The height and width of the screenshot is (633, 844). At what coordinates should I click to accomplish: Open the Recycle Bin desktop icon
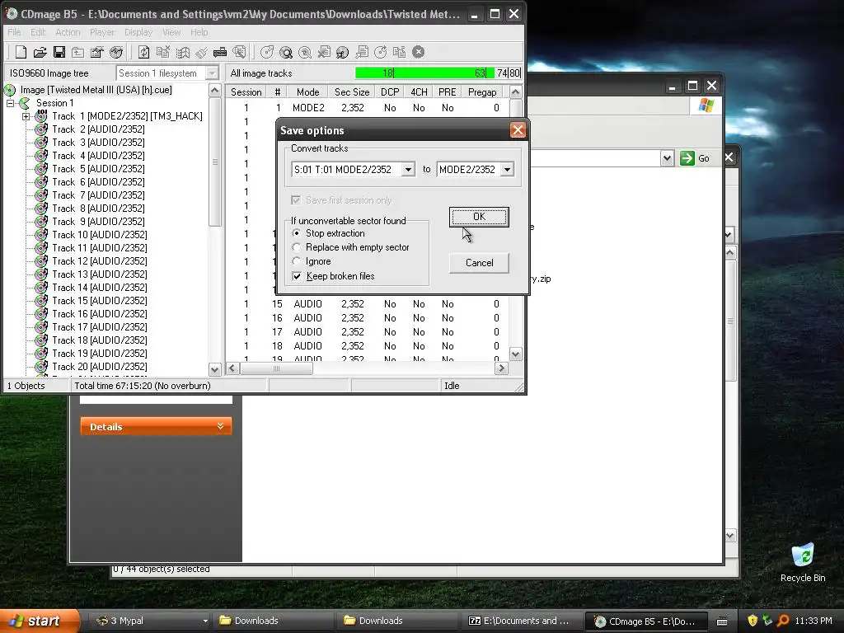click(803, 563)
